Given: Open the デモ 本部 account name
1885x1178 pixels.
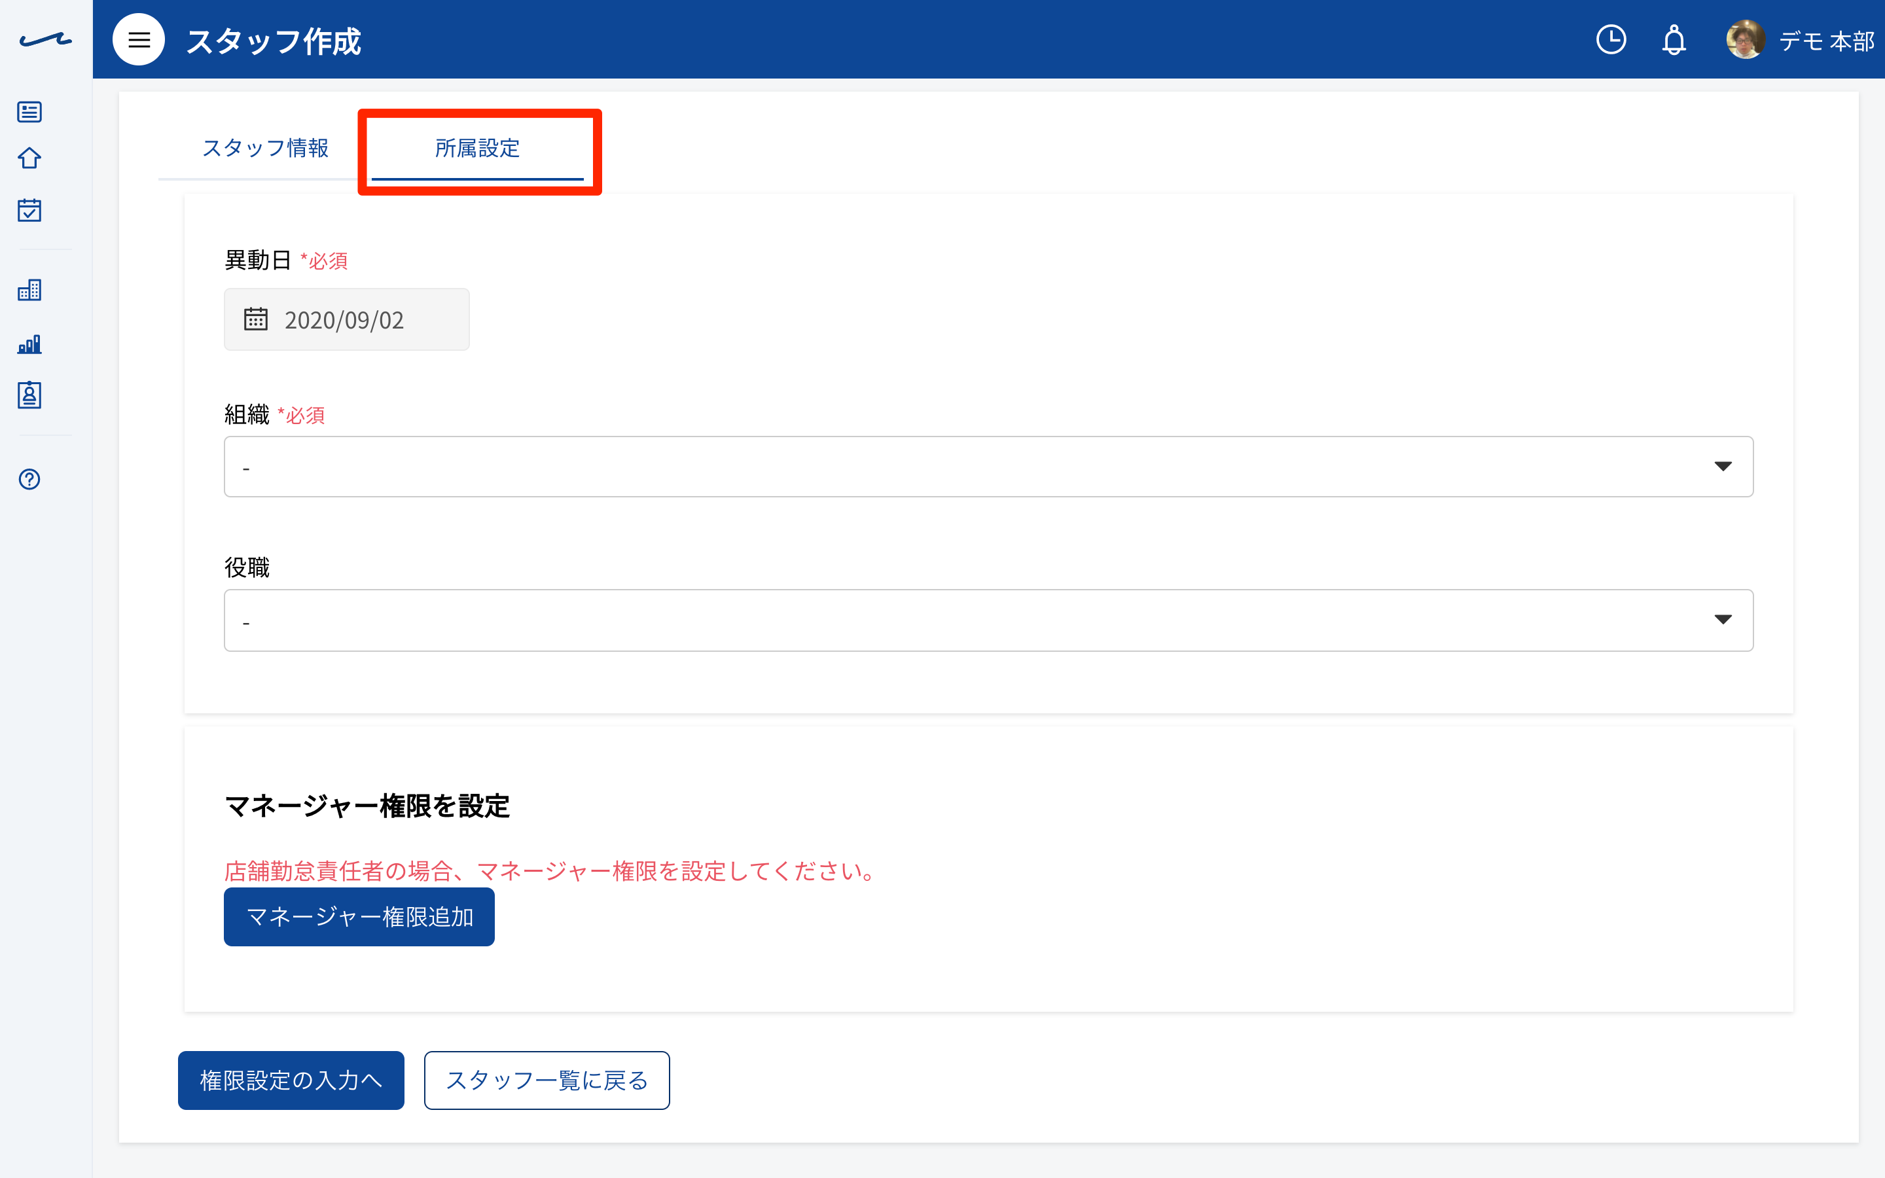Looking at the screenshot, I should click(1827, 41).
